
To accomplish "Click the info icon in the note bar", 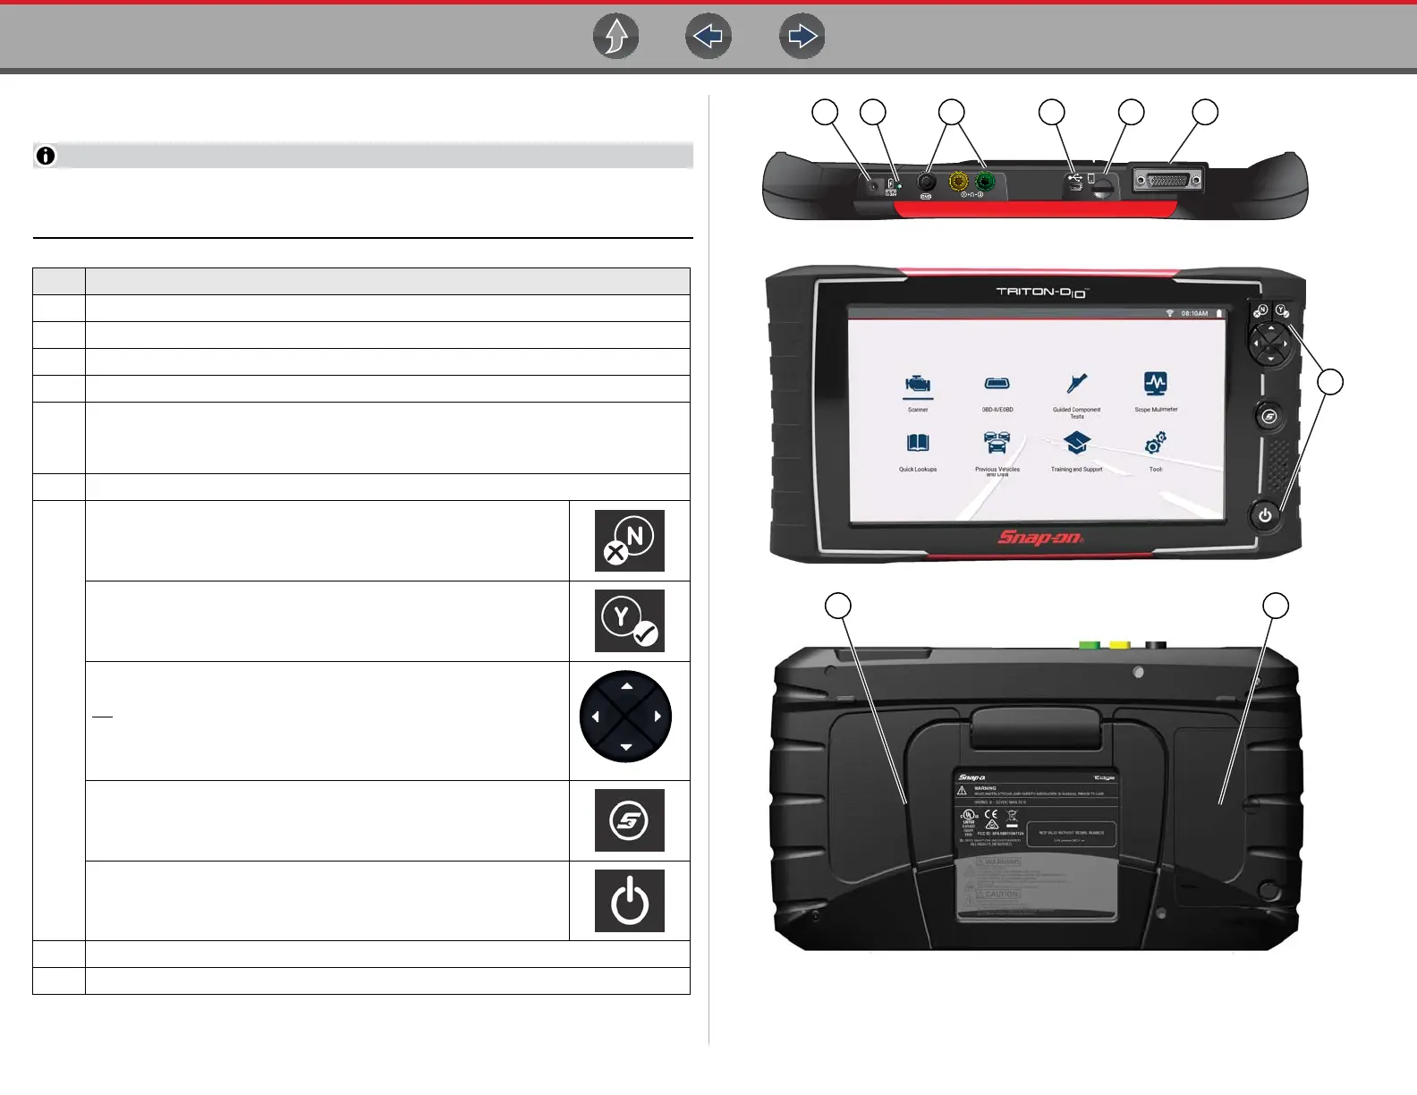I will click(x=46, y=156).
